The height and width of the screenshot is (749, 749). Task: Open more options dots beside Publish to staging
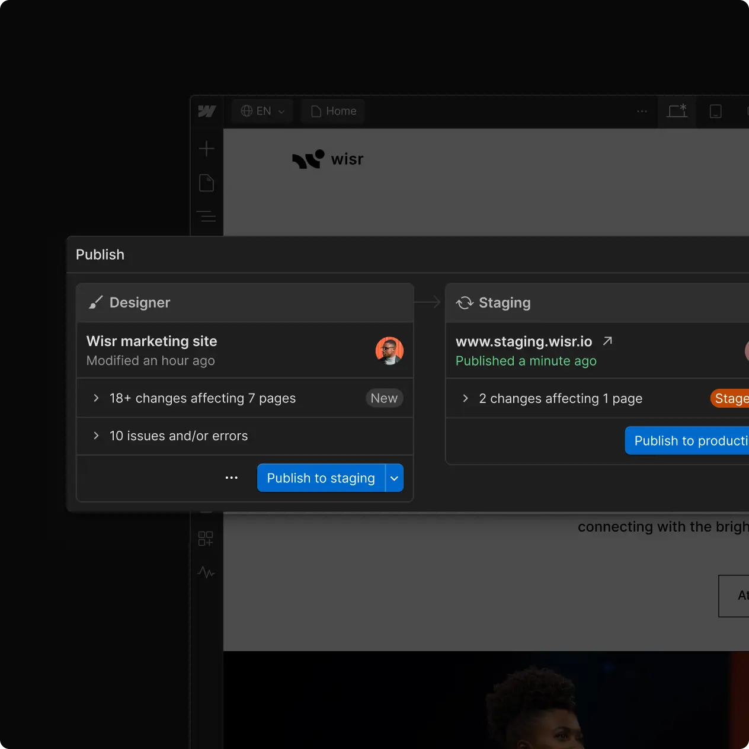(x=232, y=478)
